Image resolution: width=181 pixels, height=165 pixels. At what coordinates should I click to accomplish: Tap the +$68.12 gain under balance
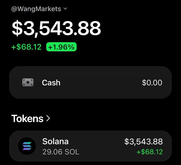(26, 47)
